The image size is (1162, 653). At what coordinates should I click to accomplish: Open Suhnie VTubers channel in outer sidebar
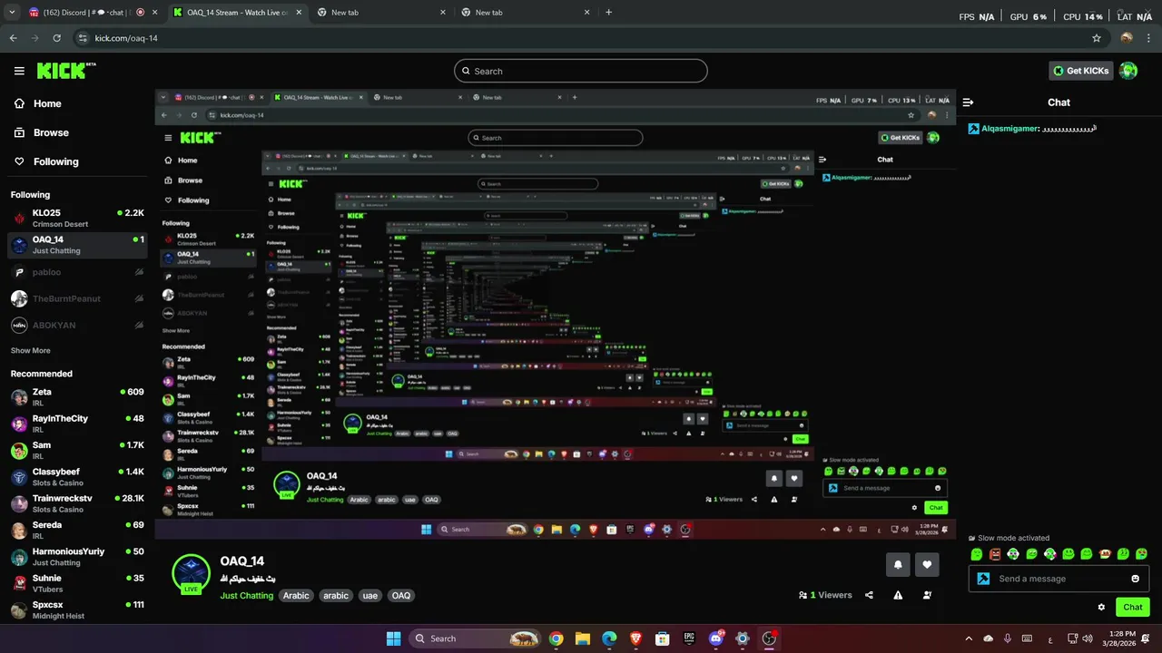[77, 583]
